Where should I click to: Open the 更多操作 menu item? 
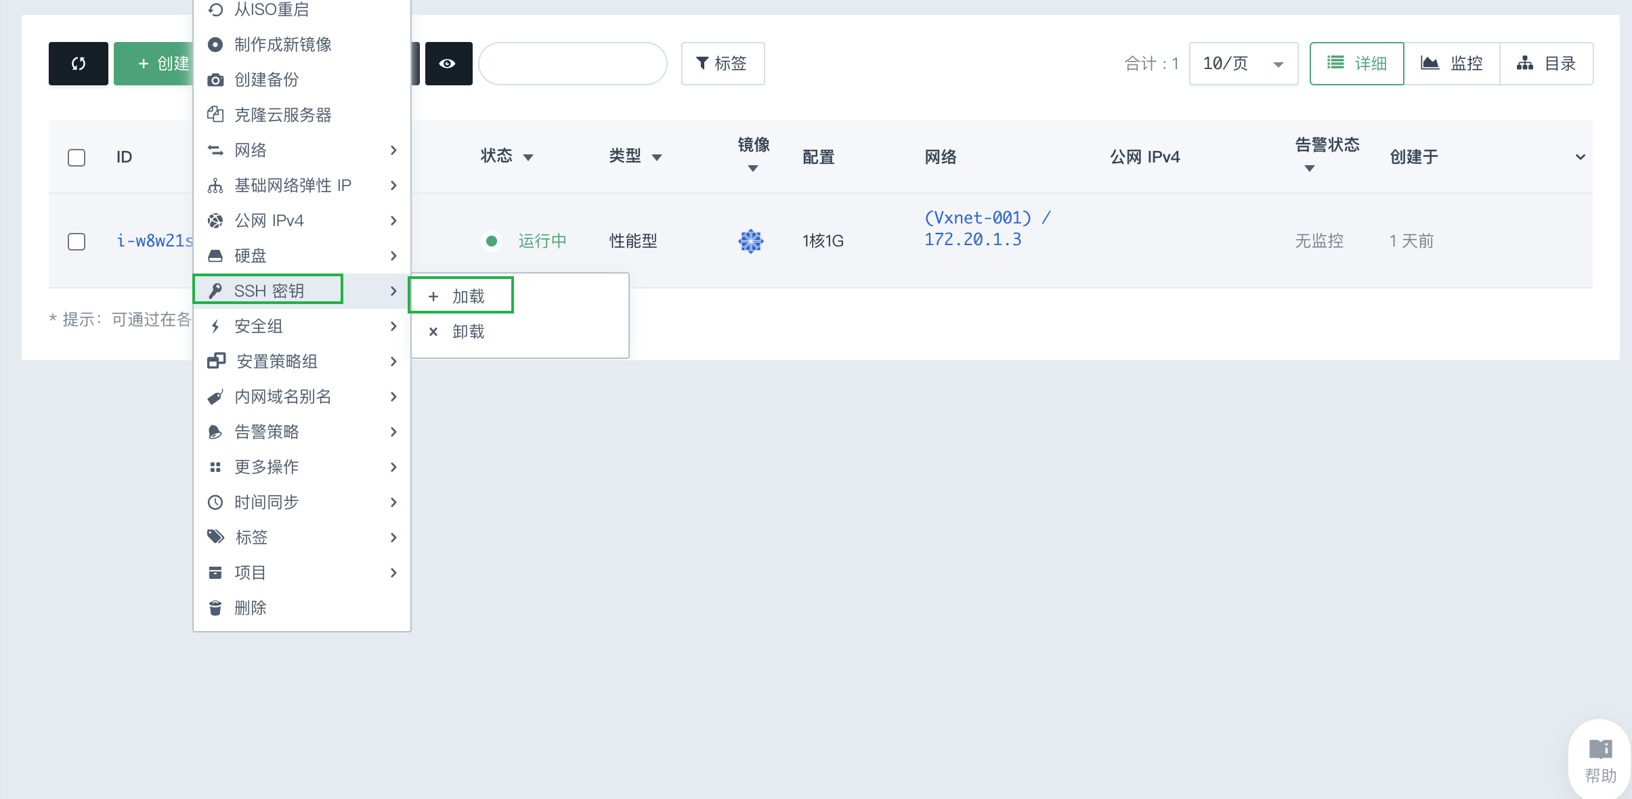coord(265,467)
